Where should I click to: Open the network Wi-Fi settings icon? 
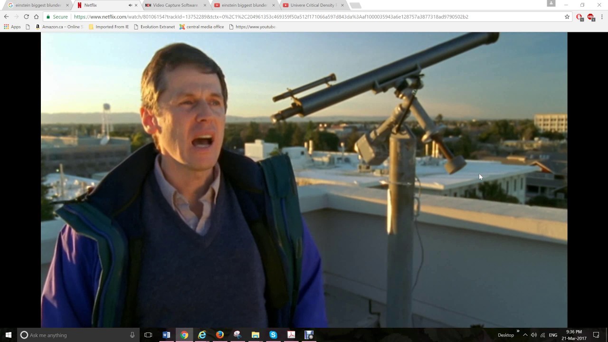click(x=543, y=335)
